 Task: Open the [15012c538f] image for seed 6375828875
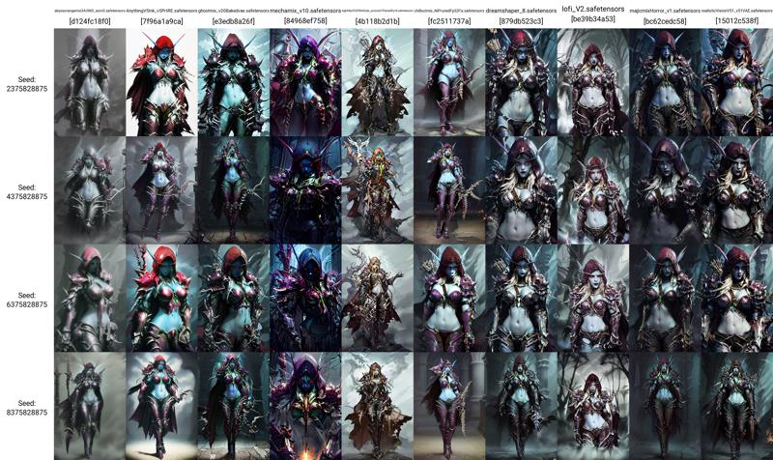tap(736, 298)
